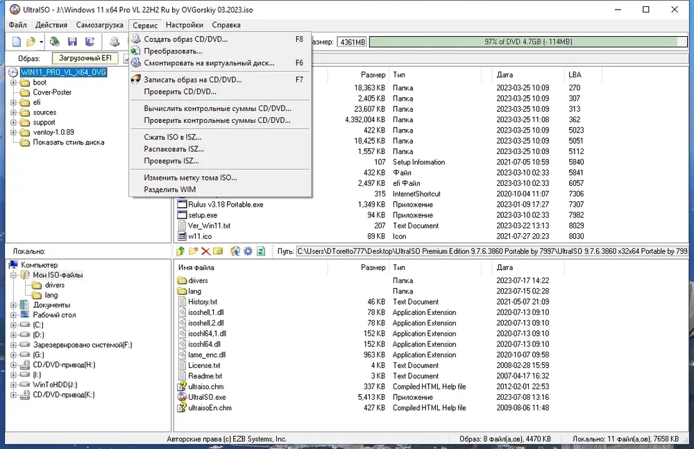Click the disc icon of WIN11_PRO_VL_X64_OVG root

pos(13,72)
